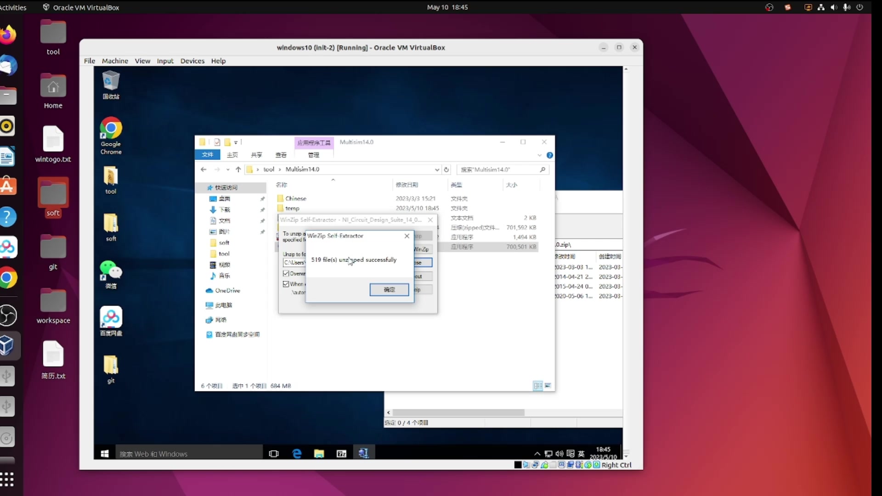Expand the Explorer ribbon with chevron
Screen dimensions: 882x496
[540, 155]
